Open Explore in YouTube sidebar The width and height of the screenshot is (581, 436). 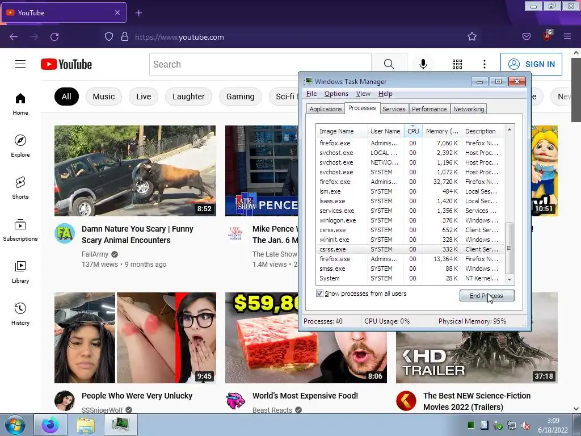20,146
